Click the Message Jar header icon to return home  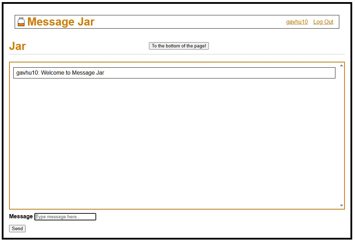pyautogui.click(x=21, y=22)
